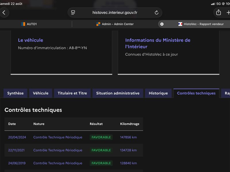Select the mileage 134728 km

(128, 150)
